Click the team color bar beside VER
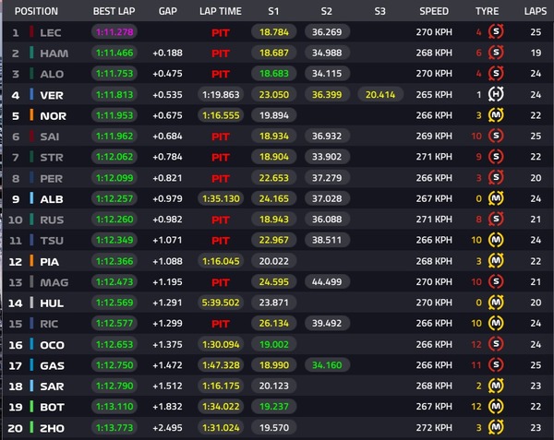Screen dimensions: 554x440 [x=32, y=94]
